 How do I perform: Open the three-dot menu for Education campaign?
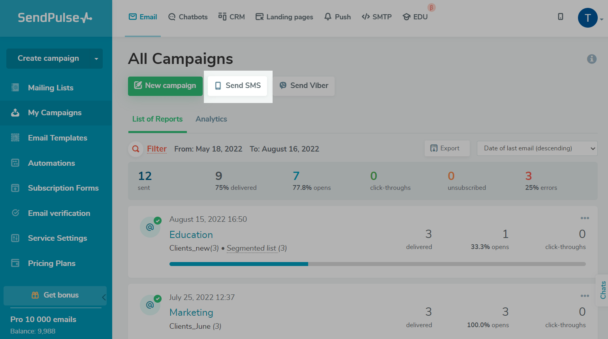click(585, 218)
